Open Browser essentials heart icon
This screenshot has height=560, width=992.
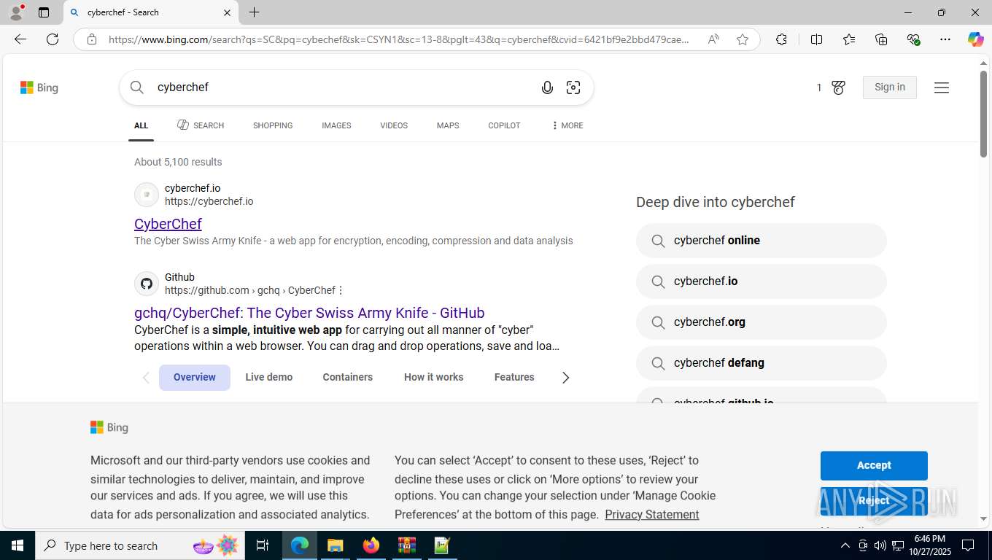[x=913, y=39]
